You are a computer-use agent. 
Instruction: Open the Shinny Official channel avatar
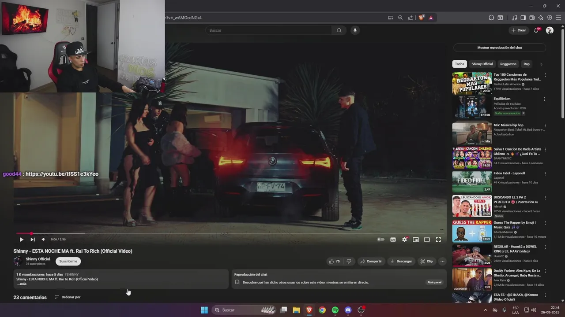pyautogui.click(x=18, y=261)
